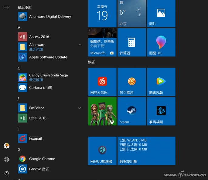The height and width of the screenshot is (180, 208).
Task: Click the Excel 2016 label text
Action: (x=38, y=118)
